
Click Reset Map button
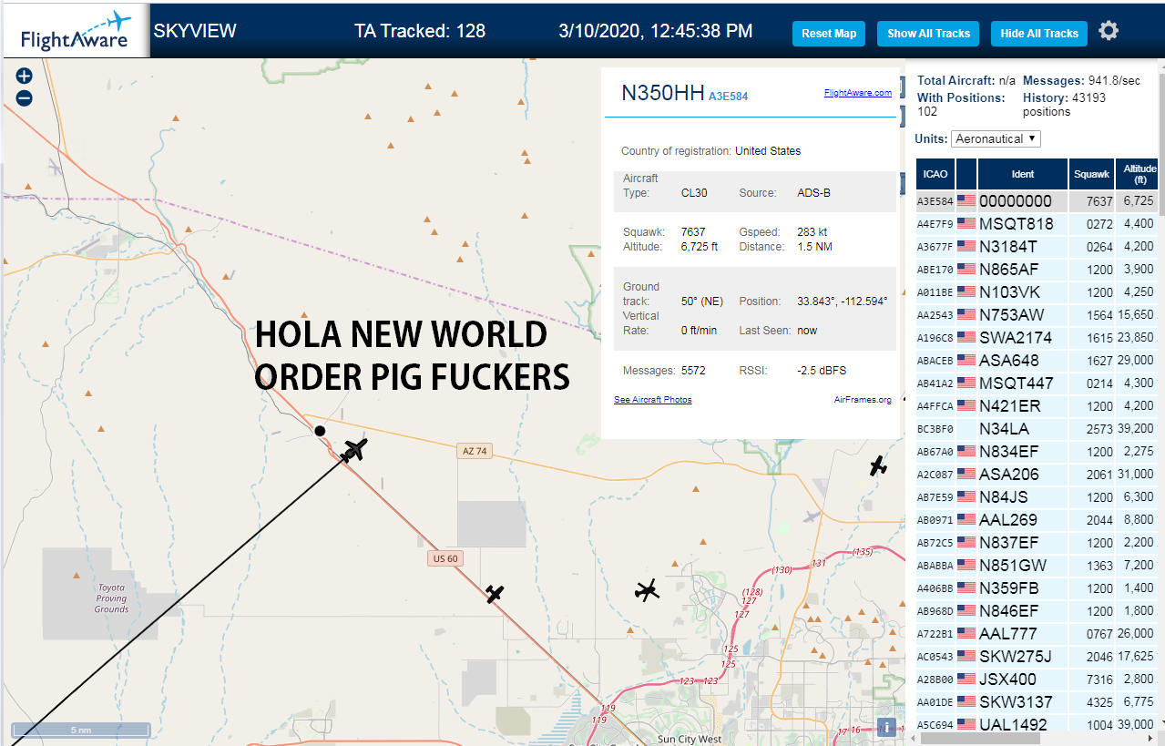coord(829,34)
